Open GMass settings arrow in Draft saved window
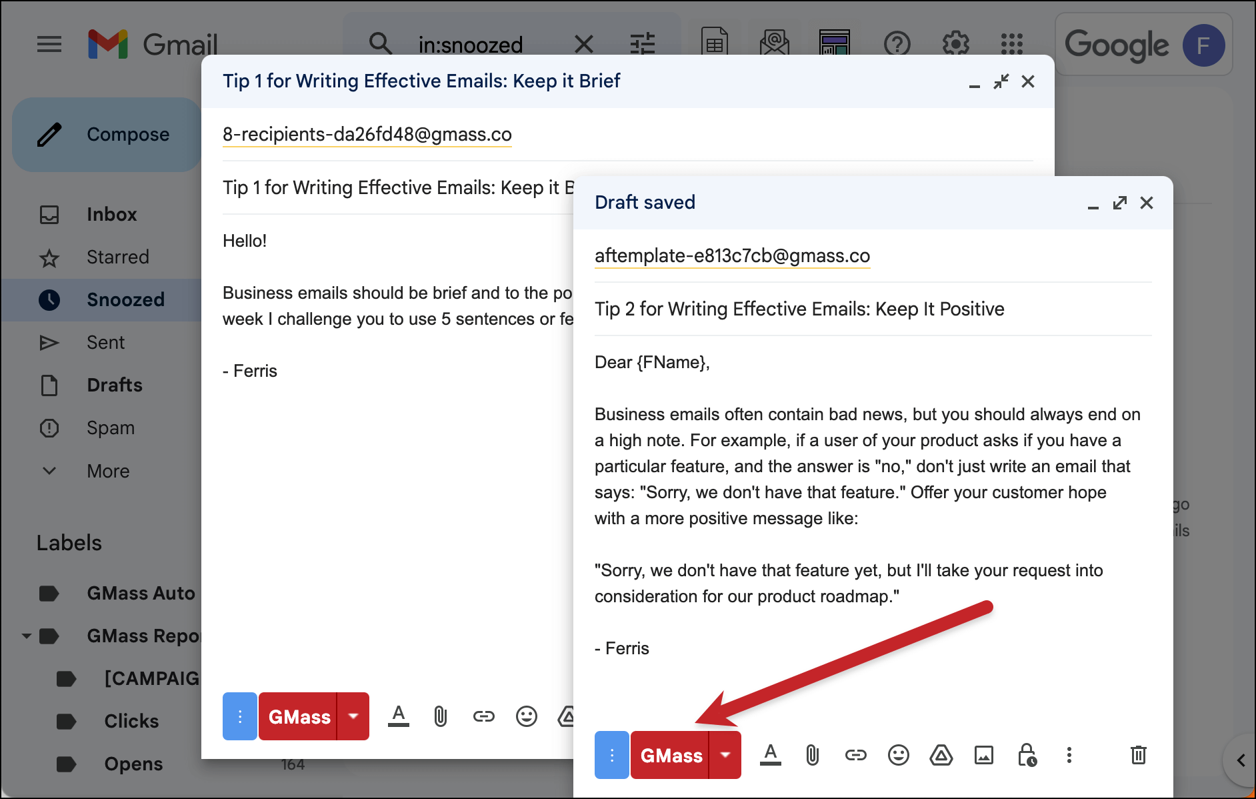 (725, 755)
